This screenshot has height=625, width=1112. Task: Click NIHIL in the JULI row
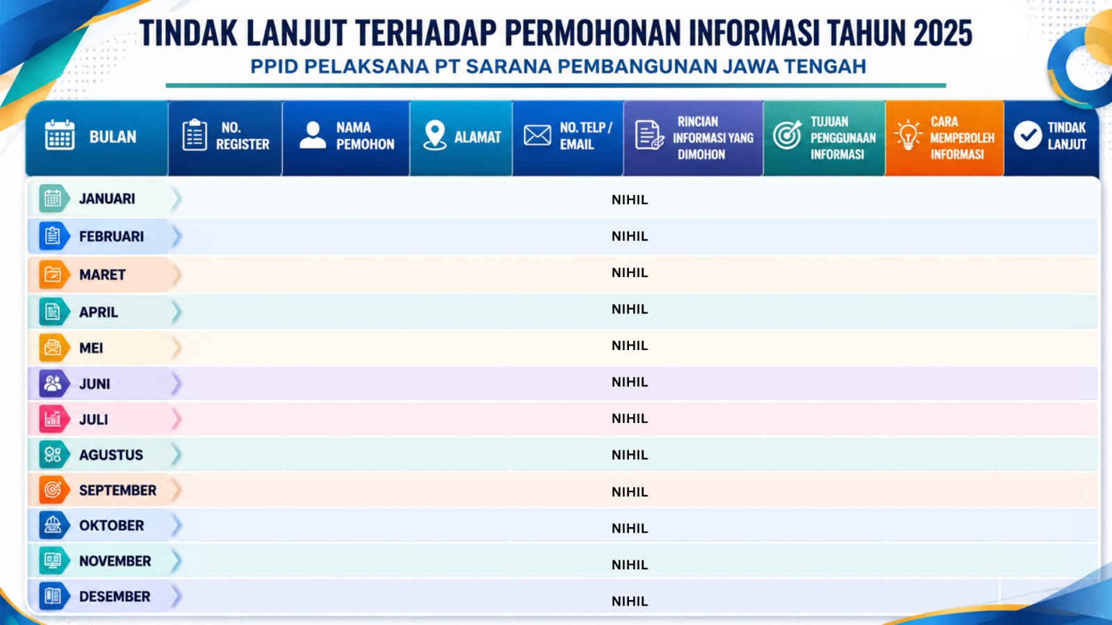click(x=630, y=419)
